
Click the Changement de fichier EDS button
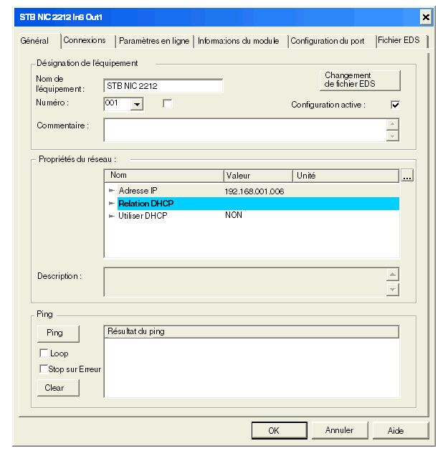359,80
